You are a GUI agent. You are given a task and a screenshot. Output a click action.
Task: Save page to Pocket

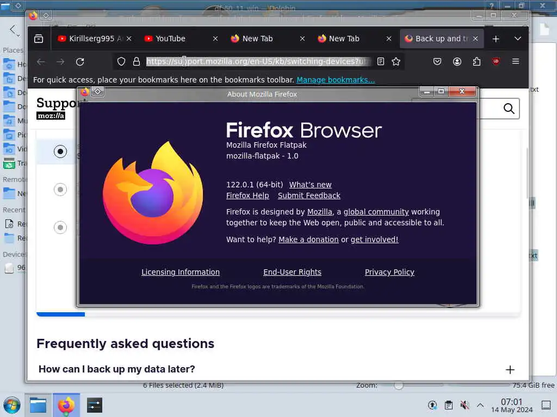click(x=437, y=62)
